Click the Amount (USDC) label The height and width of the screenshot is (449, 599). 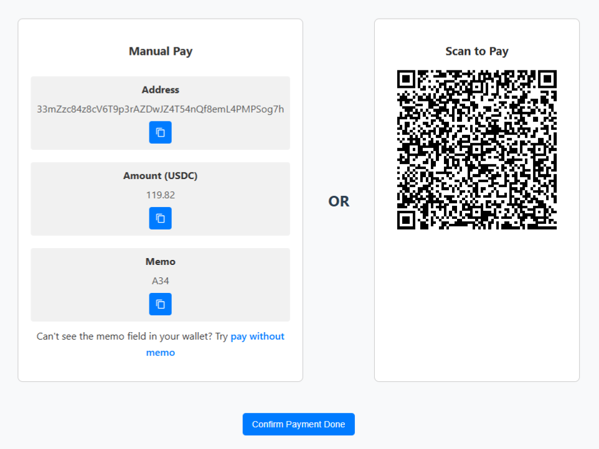(x=160, y=176)
